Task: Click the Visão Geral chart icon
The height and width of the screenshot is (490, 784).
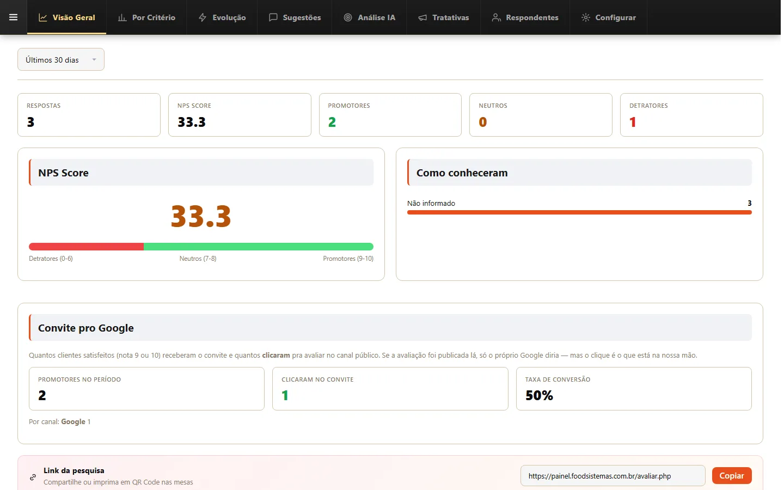Action: pos(42,17)
